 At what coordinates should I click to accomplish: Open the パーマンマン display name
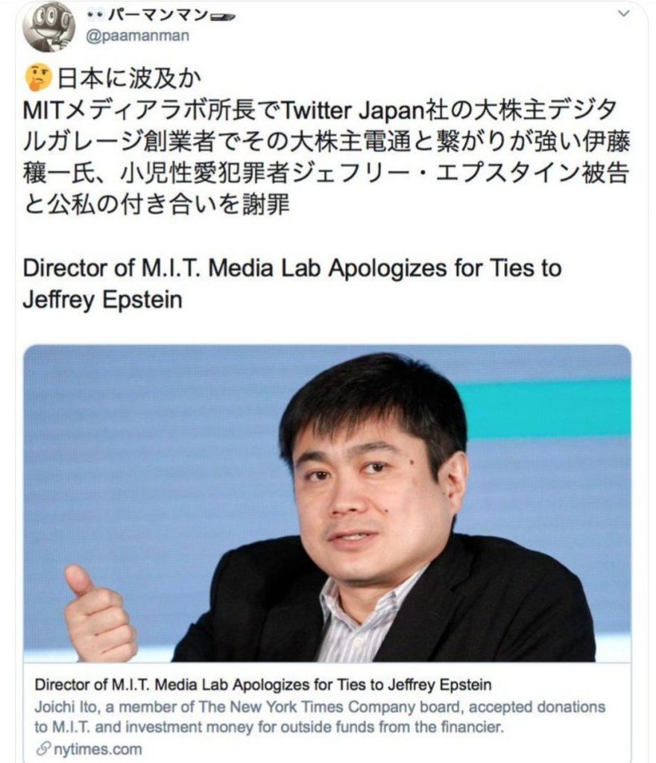(157, 15)
